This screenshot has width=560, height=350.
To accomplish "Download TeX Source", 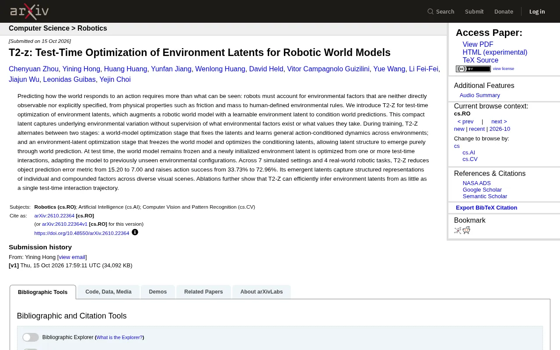I will pos(480,60).
